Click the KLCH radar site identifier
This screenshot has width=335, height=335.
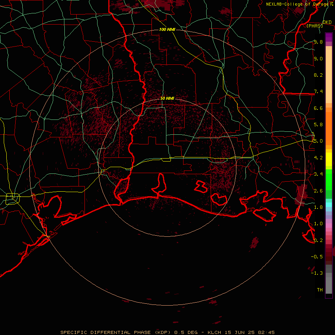tap(215, 332)
